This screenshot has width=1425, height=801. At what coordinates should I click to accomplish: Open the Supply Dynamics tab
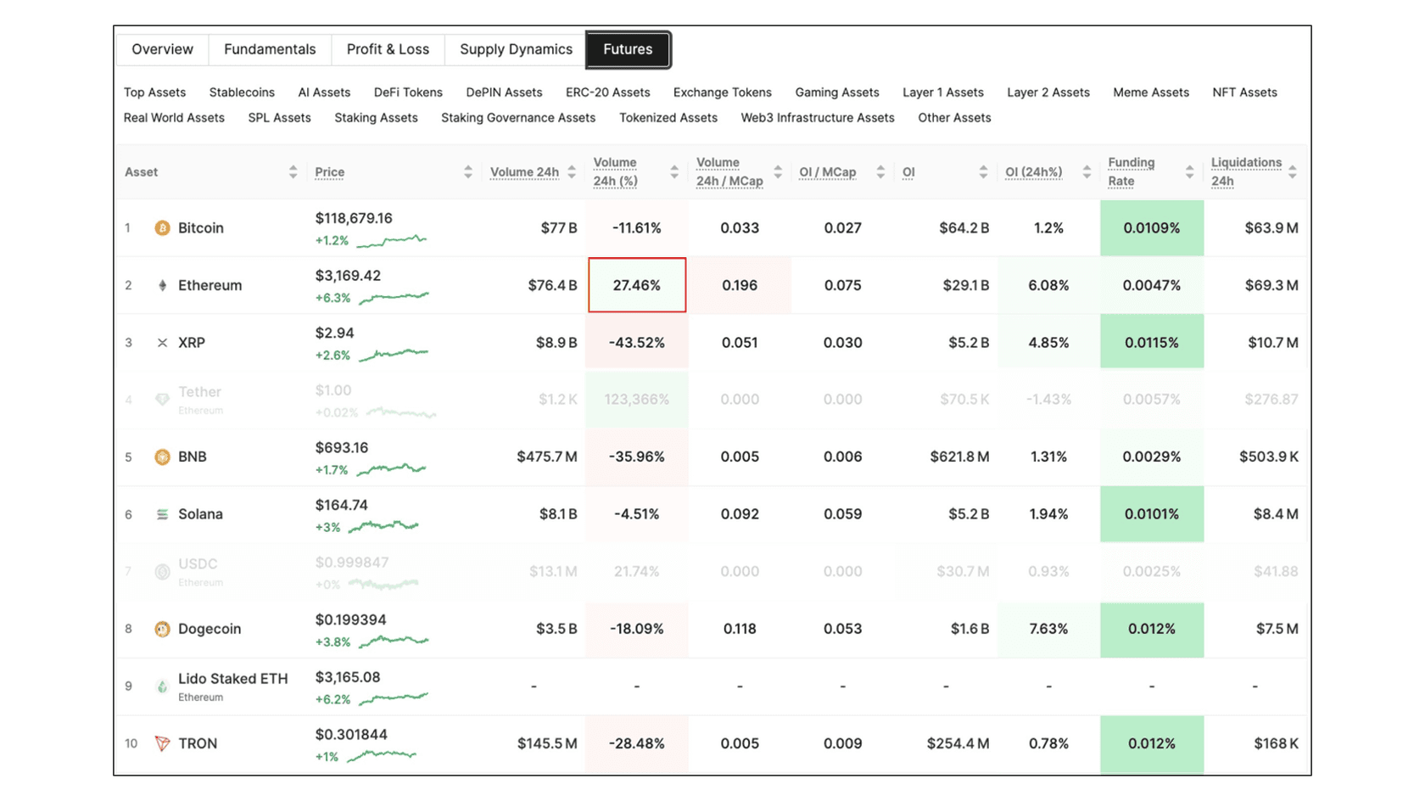[x=516, y=49]
